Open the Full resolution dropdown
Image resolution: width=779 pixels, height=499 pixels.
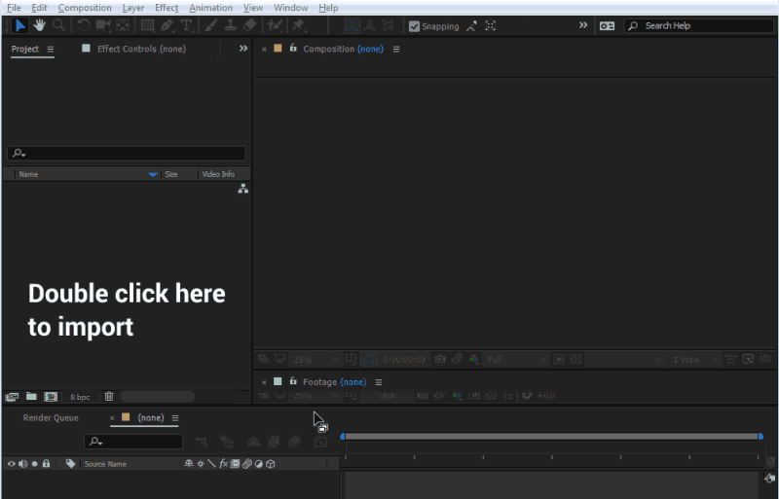516,359
